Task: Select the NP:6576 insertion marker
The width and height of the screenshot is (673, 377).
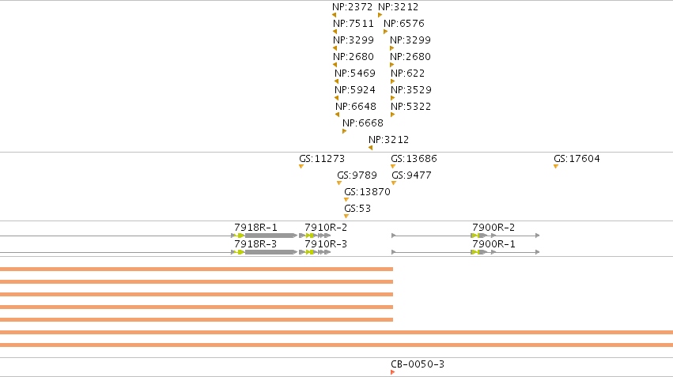Action: click(385, 32)
